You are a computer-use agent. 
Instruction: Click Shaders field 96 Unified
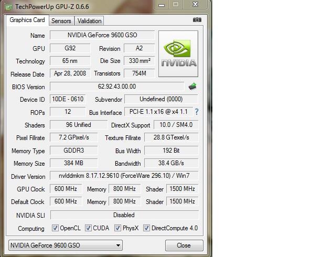pos(79,125)
